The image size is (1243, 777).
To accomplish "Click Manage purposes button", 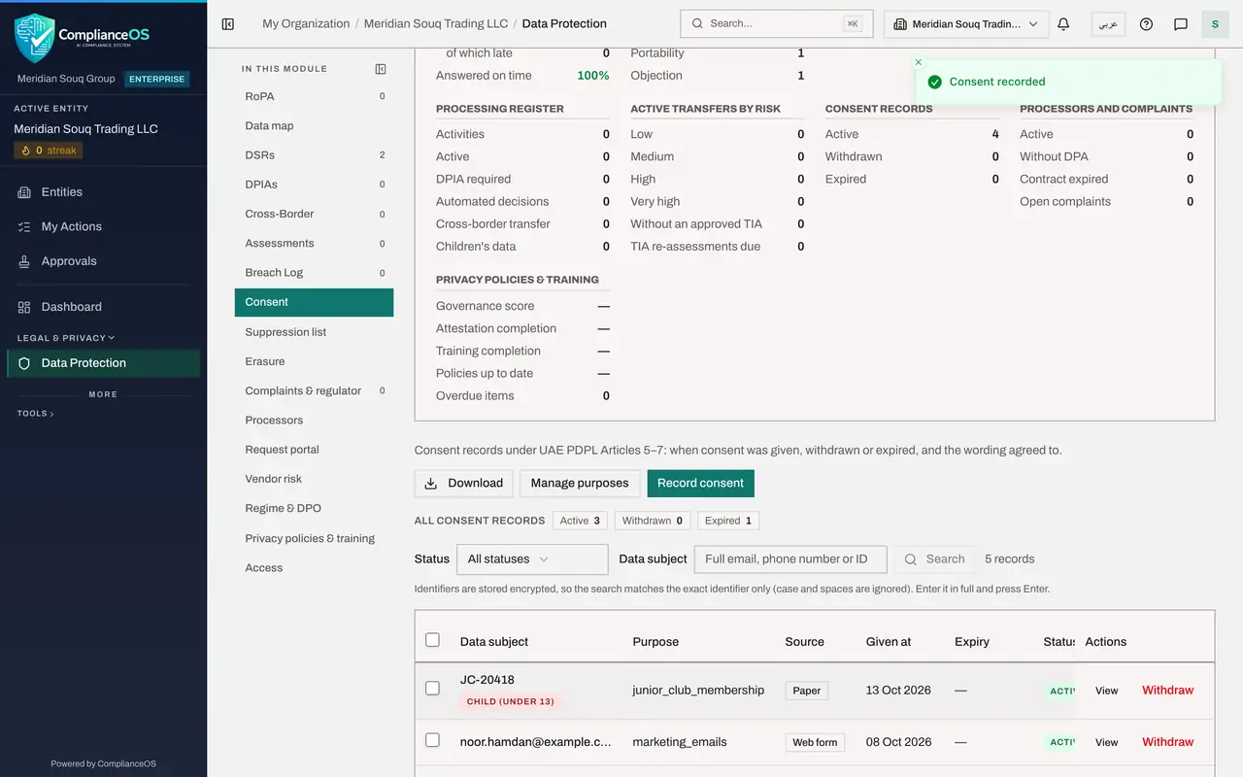I will [x=580, y=483].
